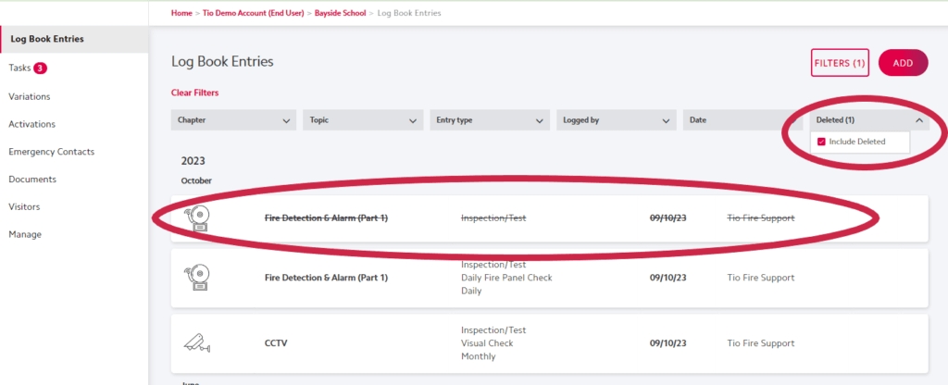Screen dimensions: 948x385
Task: Open Emergency Contacts page
Action: (x=51, y=152)
